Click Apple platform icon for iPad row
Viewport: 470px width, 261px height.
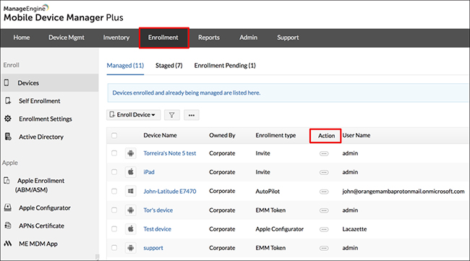click(x=131, y=172)
